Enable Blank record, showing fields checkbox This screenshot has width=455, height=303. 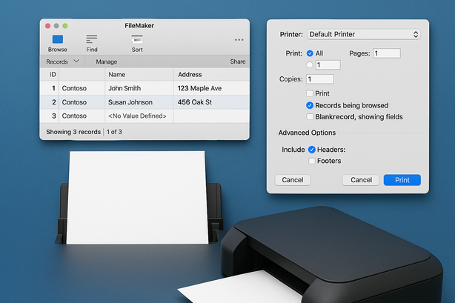point(310,116)
